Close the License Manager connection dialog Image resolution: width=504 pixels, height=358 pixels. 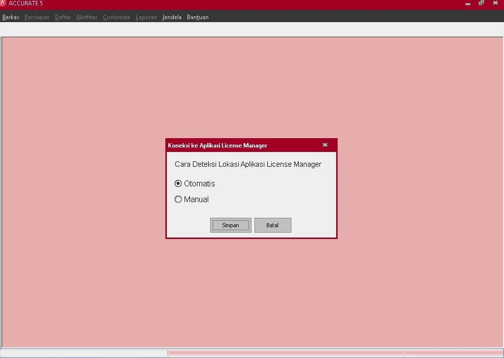pyautogui.click(x=325, y=145)
